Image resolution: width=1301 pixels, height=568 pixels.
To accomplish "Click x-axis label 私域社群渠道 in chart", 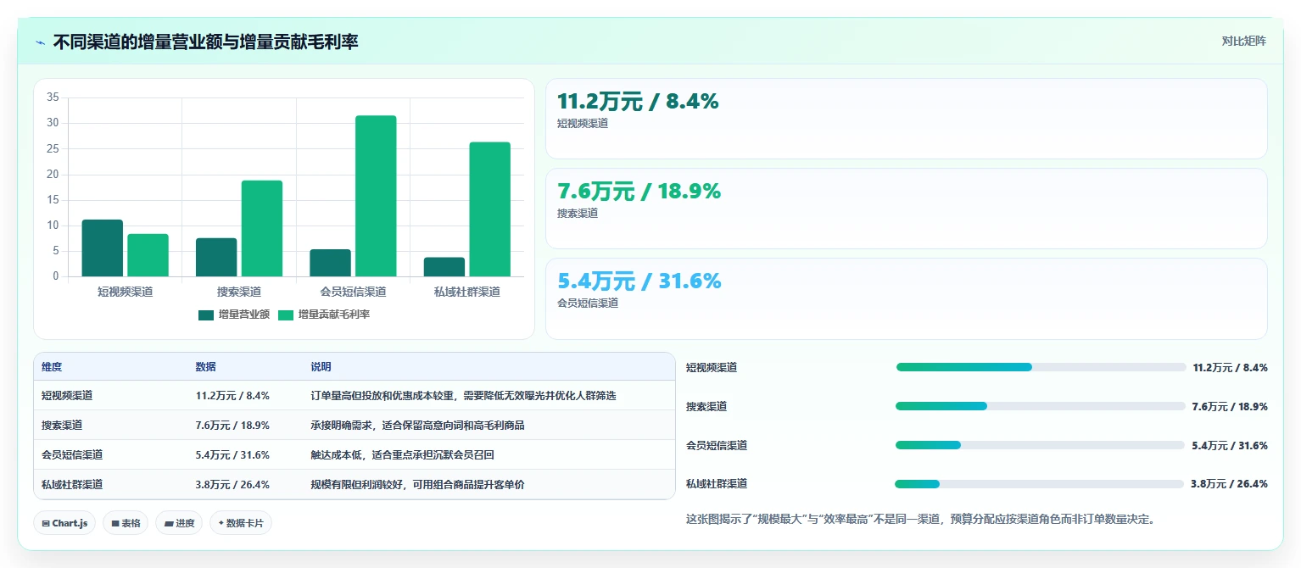I will tap(467, 292).
